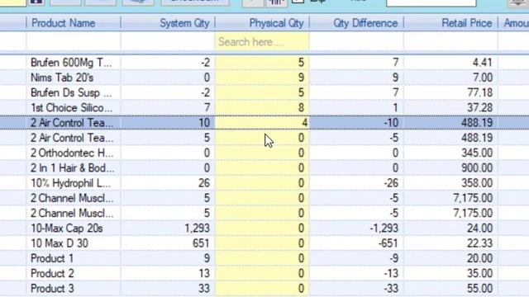Image resolution: width=529 pixels, height=297 pixels.
Task: Select the '10 Max D 30' product name
Action: [x=60, y=243]
